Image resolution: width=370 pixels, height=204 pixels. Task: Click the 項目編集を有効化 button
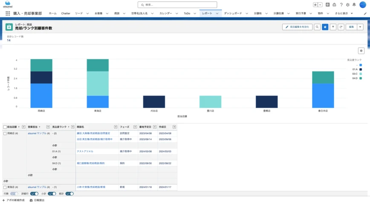298,27
